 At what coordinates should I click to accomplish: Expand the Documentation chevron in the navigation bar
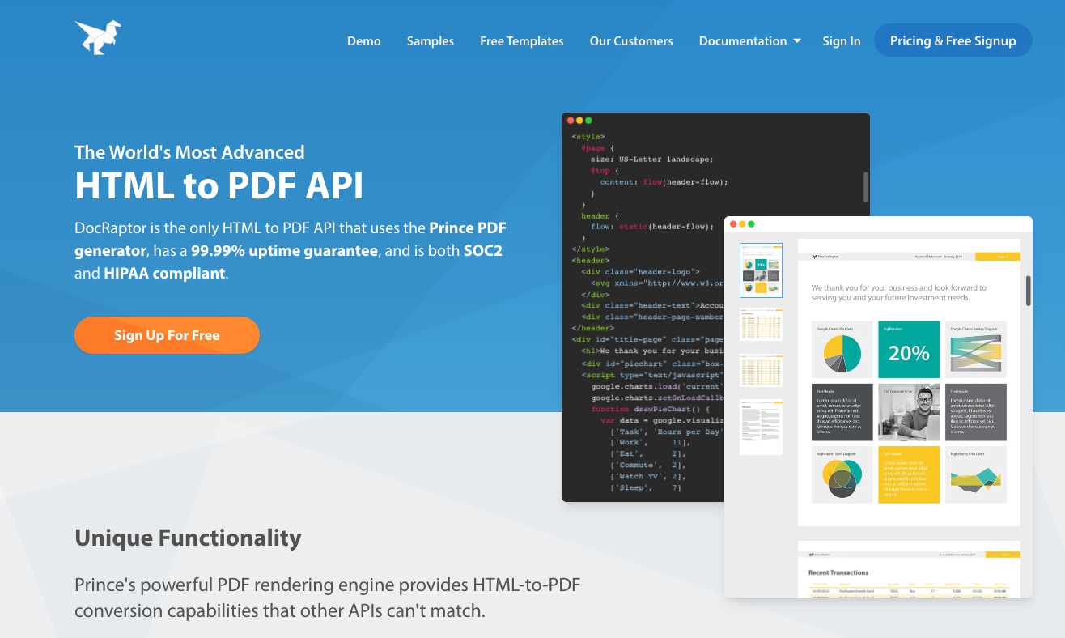point(796,40)
